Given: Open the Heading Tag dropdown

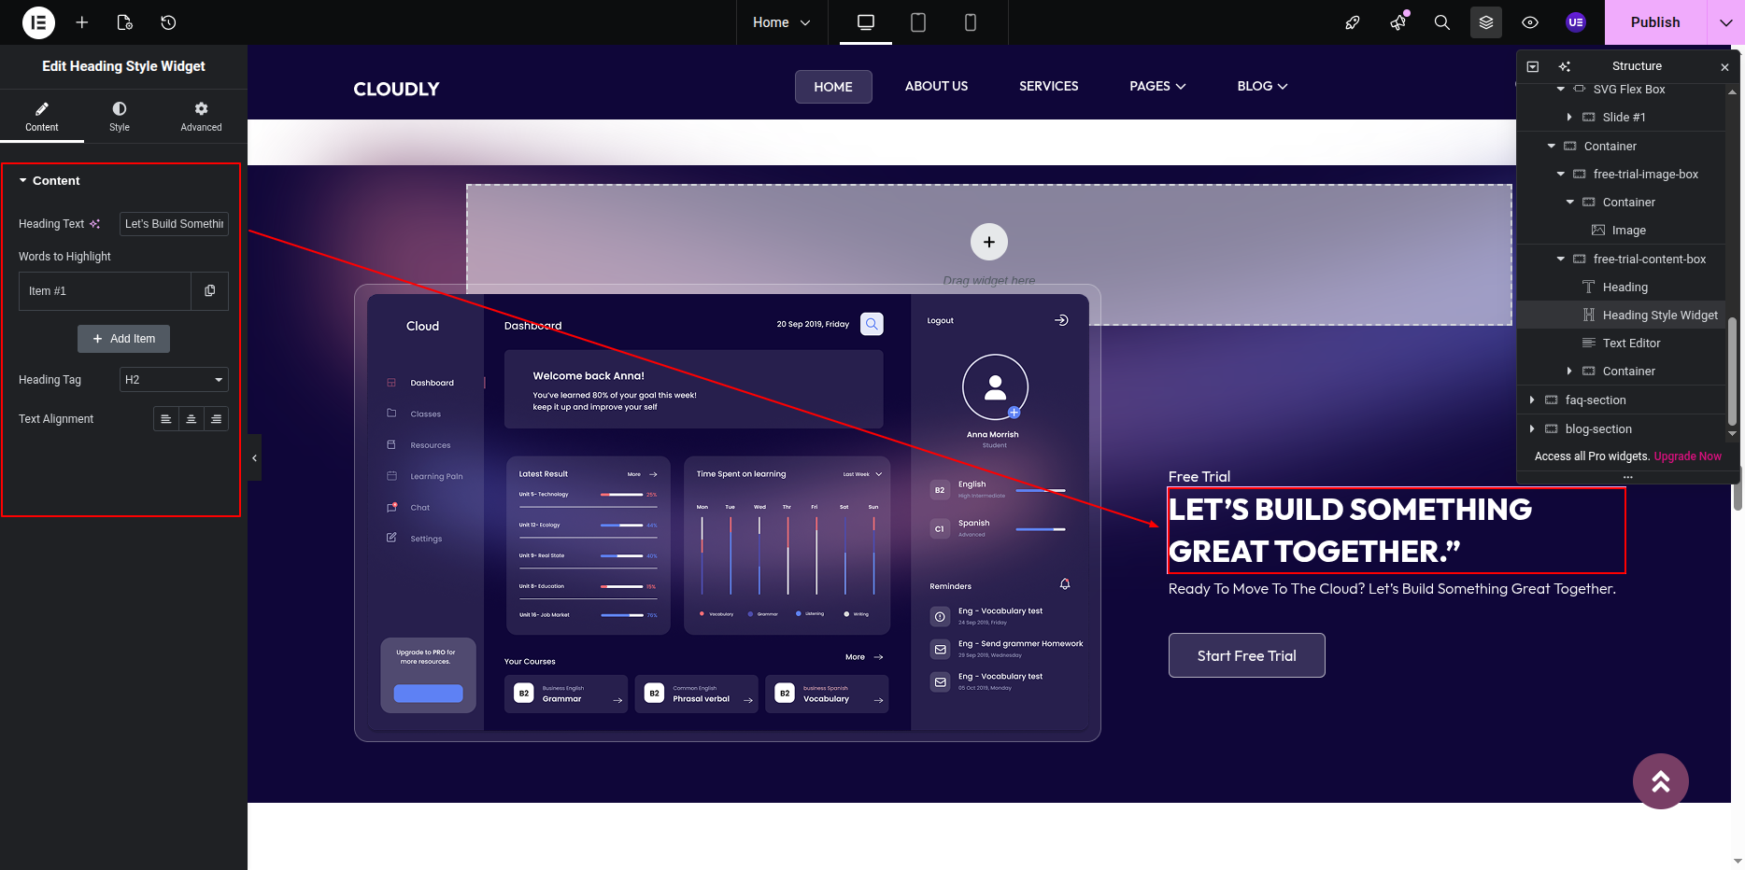Looking at the screenshot, I should [174, 380].
